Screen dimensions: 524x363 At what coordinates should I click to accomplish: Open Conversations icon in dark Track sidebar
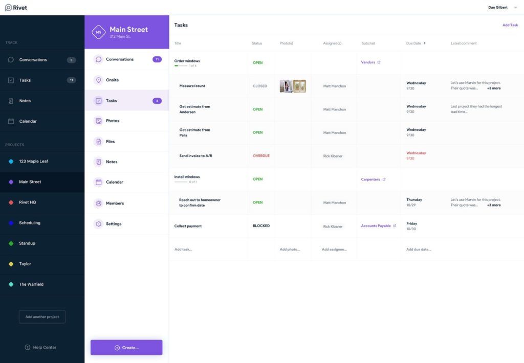11,60
